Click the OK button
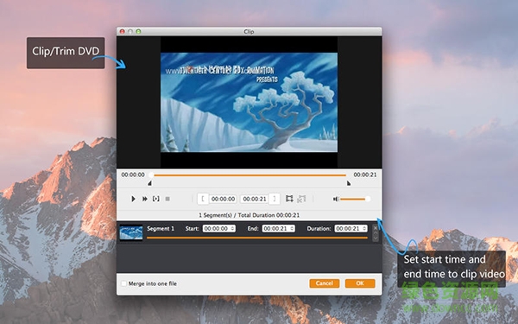The width and height of the screenshot is (518, 324). (360, 283)
